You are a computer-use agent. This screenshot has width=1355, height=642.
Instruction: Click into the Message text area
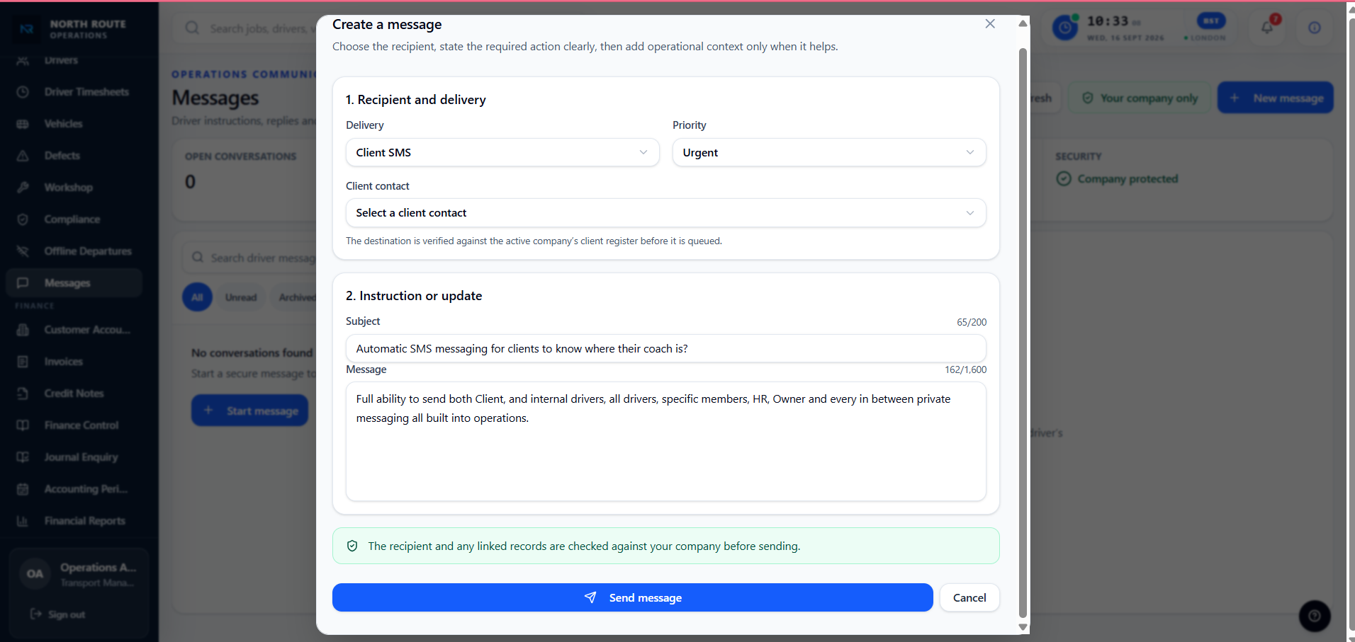coord(666,441)
